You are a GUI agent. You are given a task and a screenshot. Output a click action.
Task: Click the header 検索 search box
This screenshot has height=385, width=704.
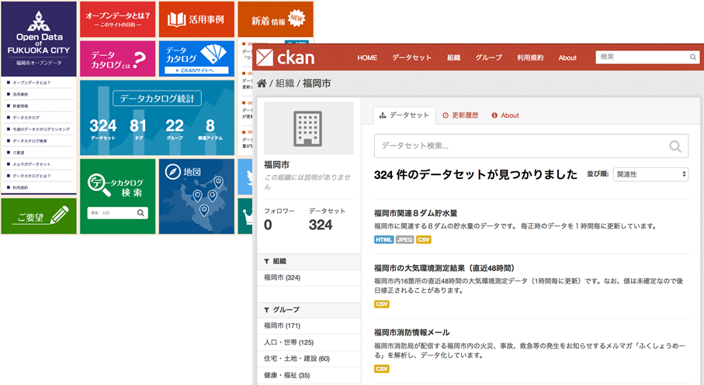tap(641, 57)
